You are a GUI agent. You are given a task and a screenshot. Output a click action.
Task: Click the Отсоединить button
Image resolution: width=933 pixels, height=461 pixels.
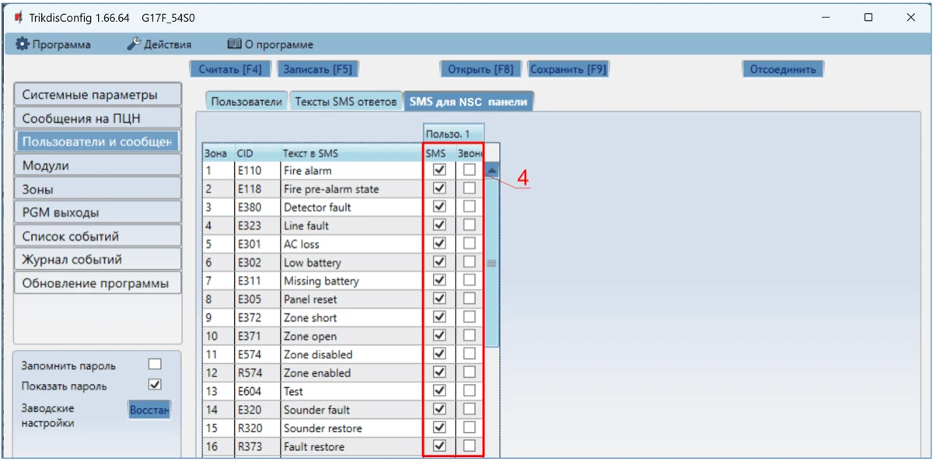(782, 69)
